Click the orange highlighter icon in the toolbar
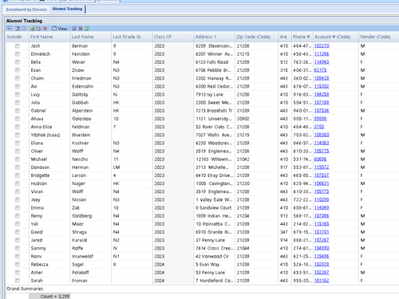 tap(45, 29)
